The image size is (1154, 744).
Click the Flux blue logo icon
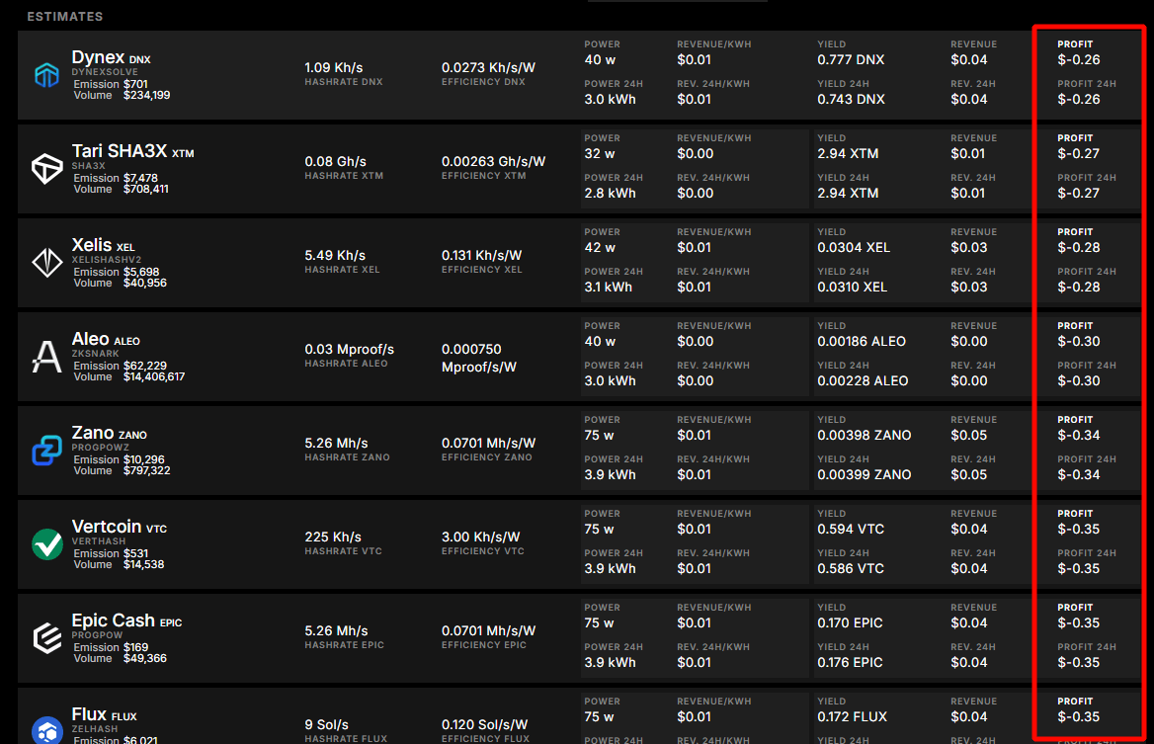click(x=46, y=730)
